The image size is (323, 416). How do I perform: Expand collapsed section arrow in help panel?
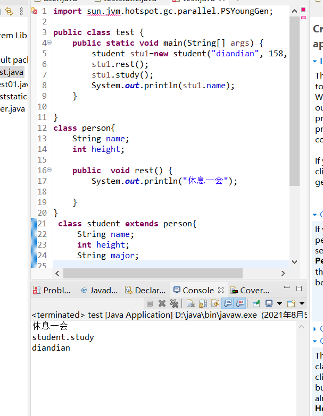click(x=315, y=329)
